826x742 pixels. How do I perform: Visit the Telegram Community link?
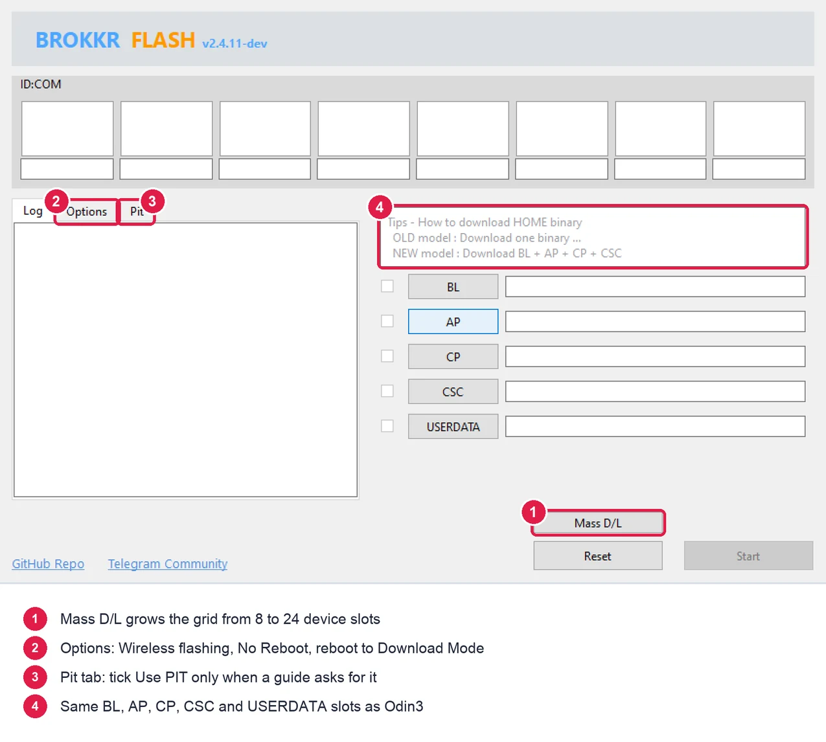[x=168, y=564]
